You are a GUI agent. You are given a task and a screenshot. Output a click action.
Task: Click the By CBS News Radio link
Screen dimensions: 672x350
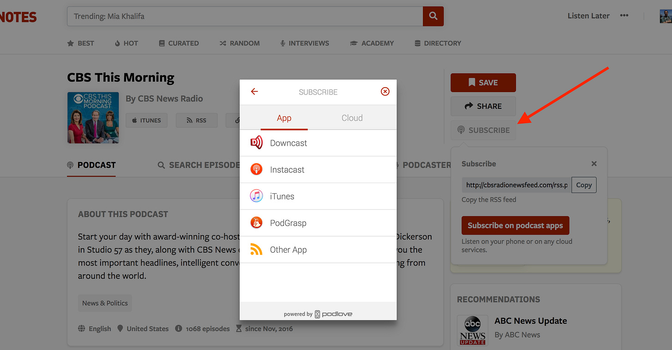click(x=164, y=99)
